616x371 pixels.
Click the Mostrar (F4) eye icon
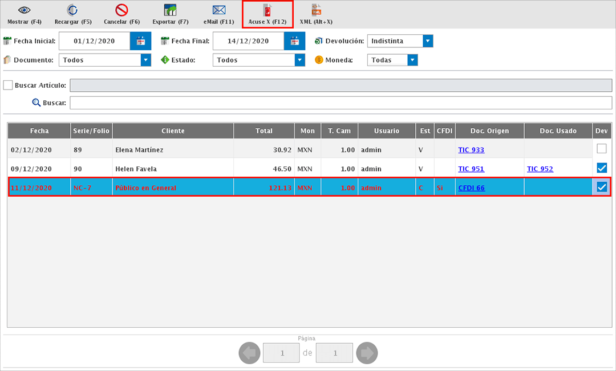[x=24, y=10]
